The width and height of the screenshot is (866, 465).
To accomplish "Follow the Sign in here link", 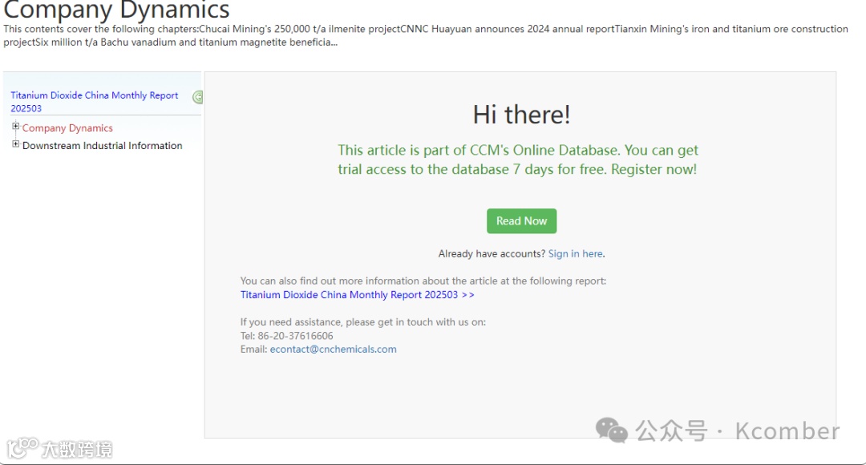I will (576, 253).
